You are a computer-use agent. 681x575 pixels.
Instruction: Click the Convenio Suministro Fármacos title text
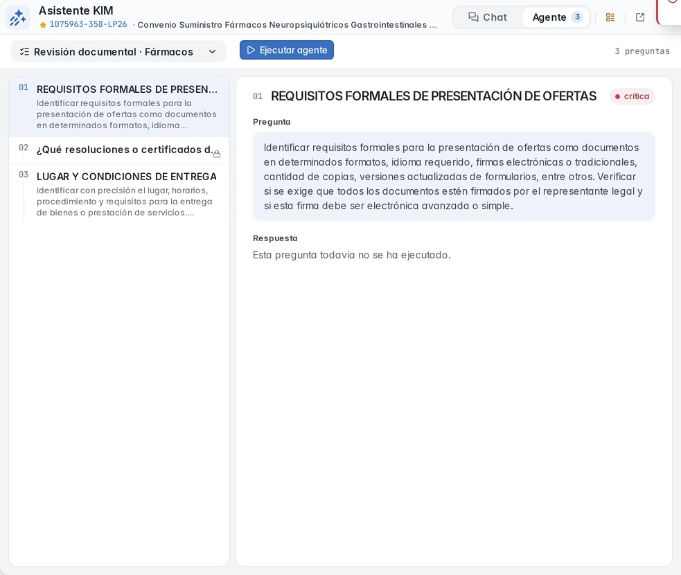pyautogui.click(x=287, y=25)
